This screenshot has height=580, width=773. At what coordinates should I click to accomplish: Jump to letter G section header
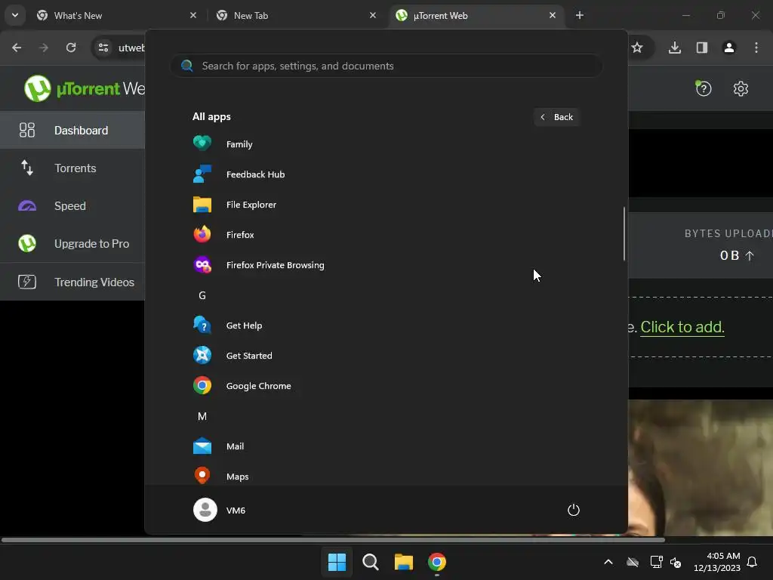click(202, 295)
